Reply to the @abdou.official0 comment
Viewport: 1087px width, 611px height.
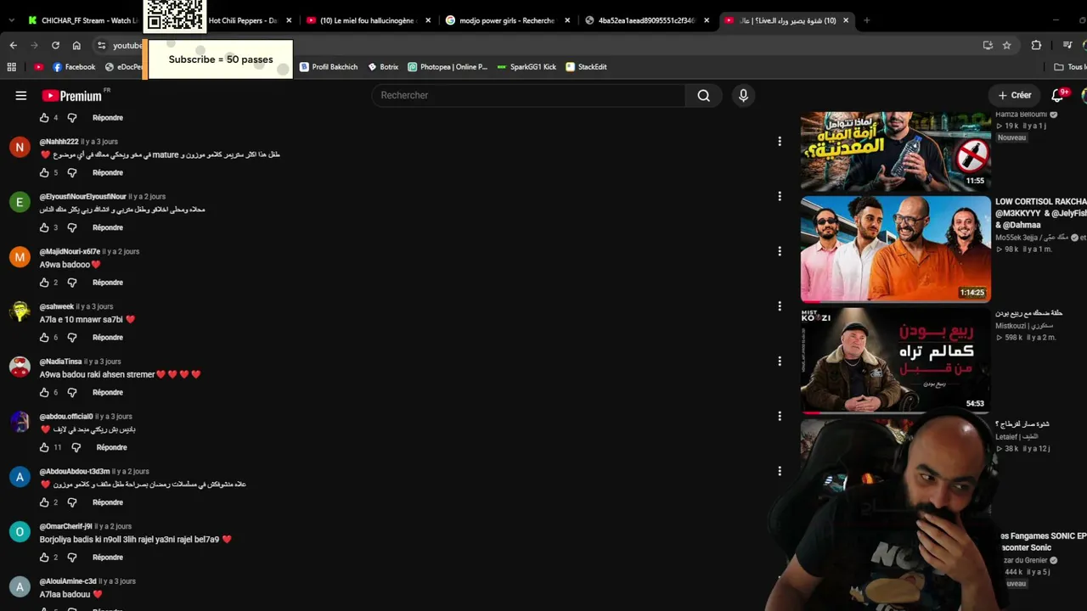click(x=111, y=447)
